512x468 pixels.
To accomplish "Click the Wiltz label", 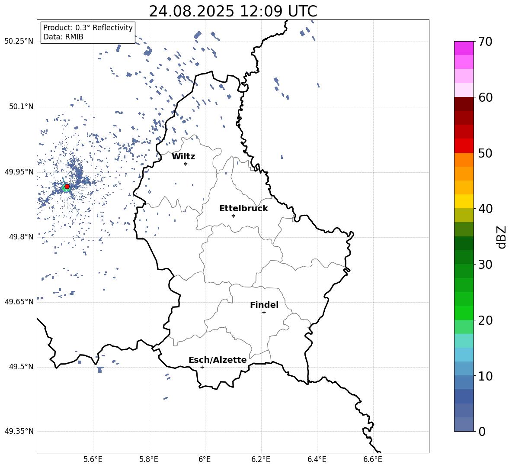I will 183,157.
